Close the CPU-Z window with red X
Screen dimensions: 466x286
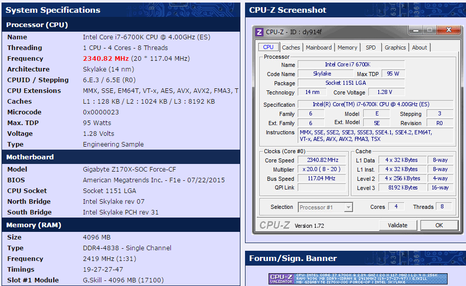tap(448, 30)
